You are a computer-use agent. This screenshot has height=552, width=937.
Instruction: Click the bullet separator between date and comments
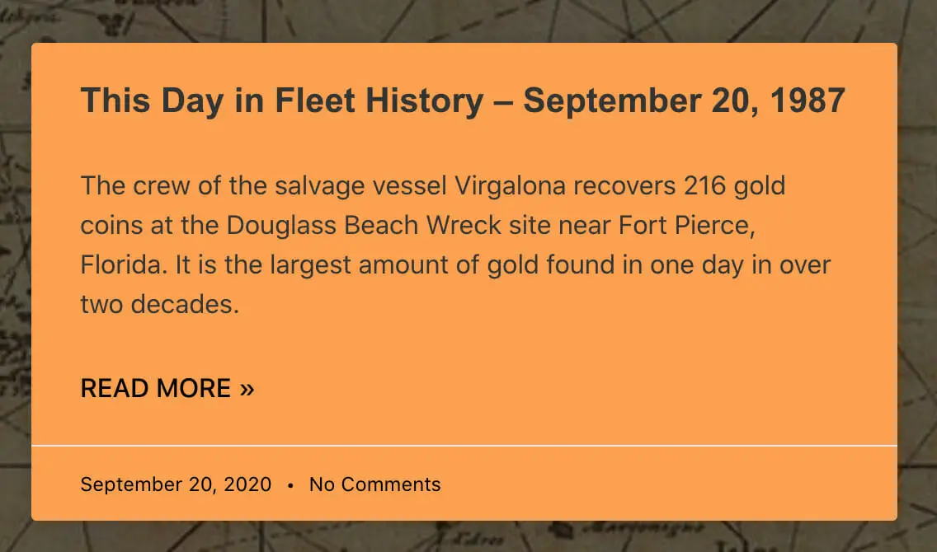290,485
